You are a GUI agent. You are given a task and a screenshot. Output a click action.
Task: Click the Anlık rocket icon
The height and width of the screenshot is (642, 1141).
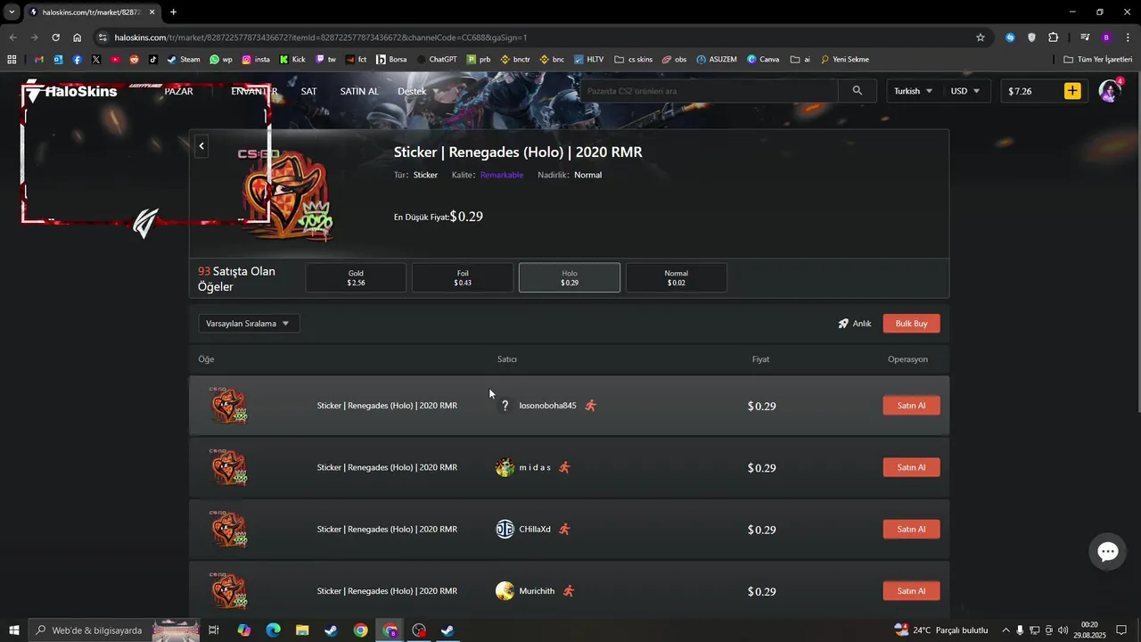tap(843, 324)
